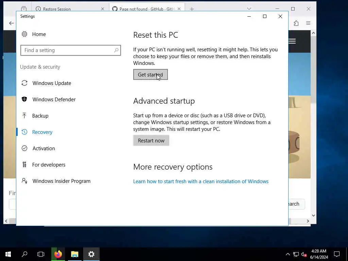Open Task View on the taskbar

[41, 254]
